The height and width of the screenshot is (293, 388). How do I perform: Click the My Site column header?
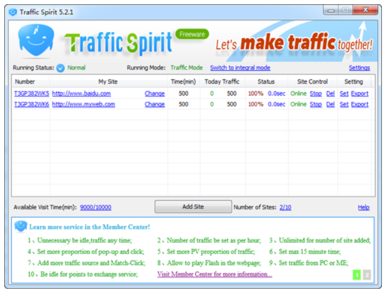[108, 82]
